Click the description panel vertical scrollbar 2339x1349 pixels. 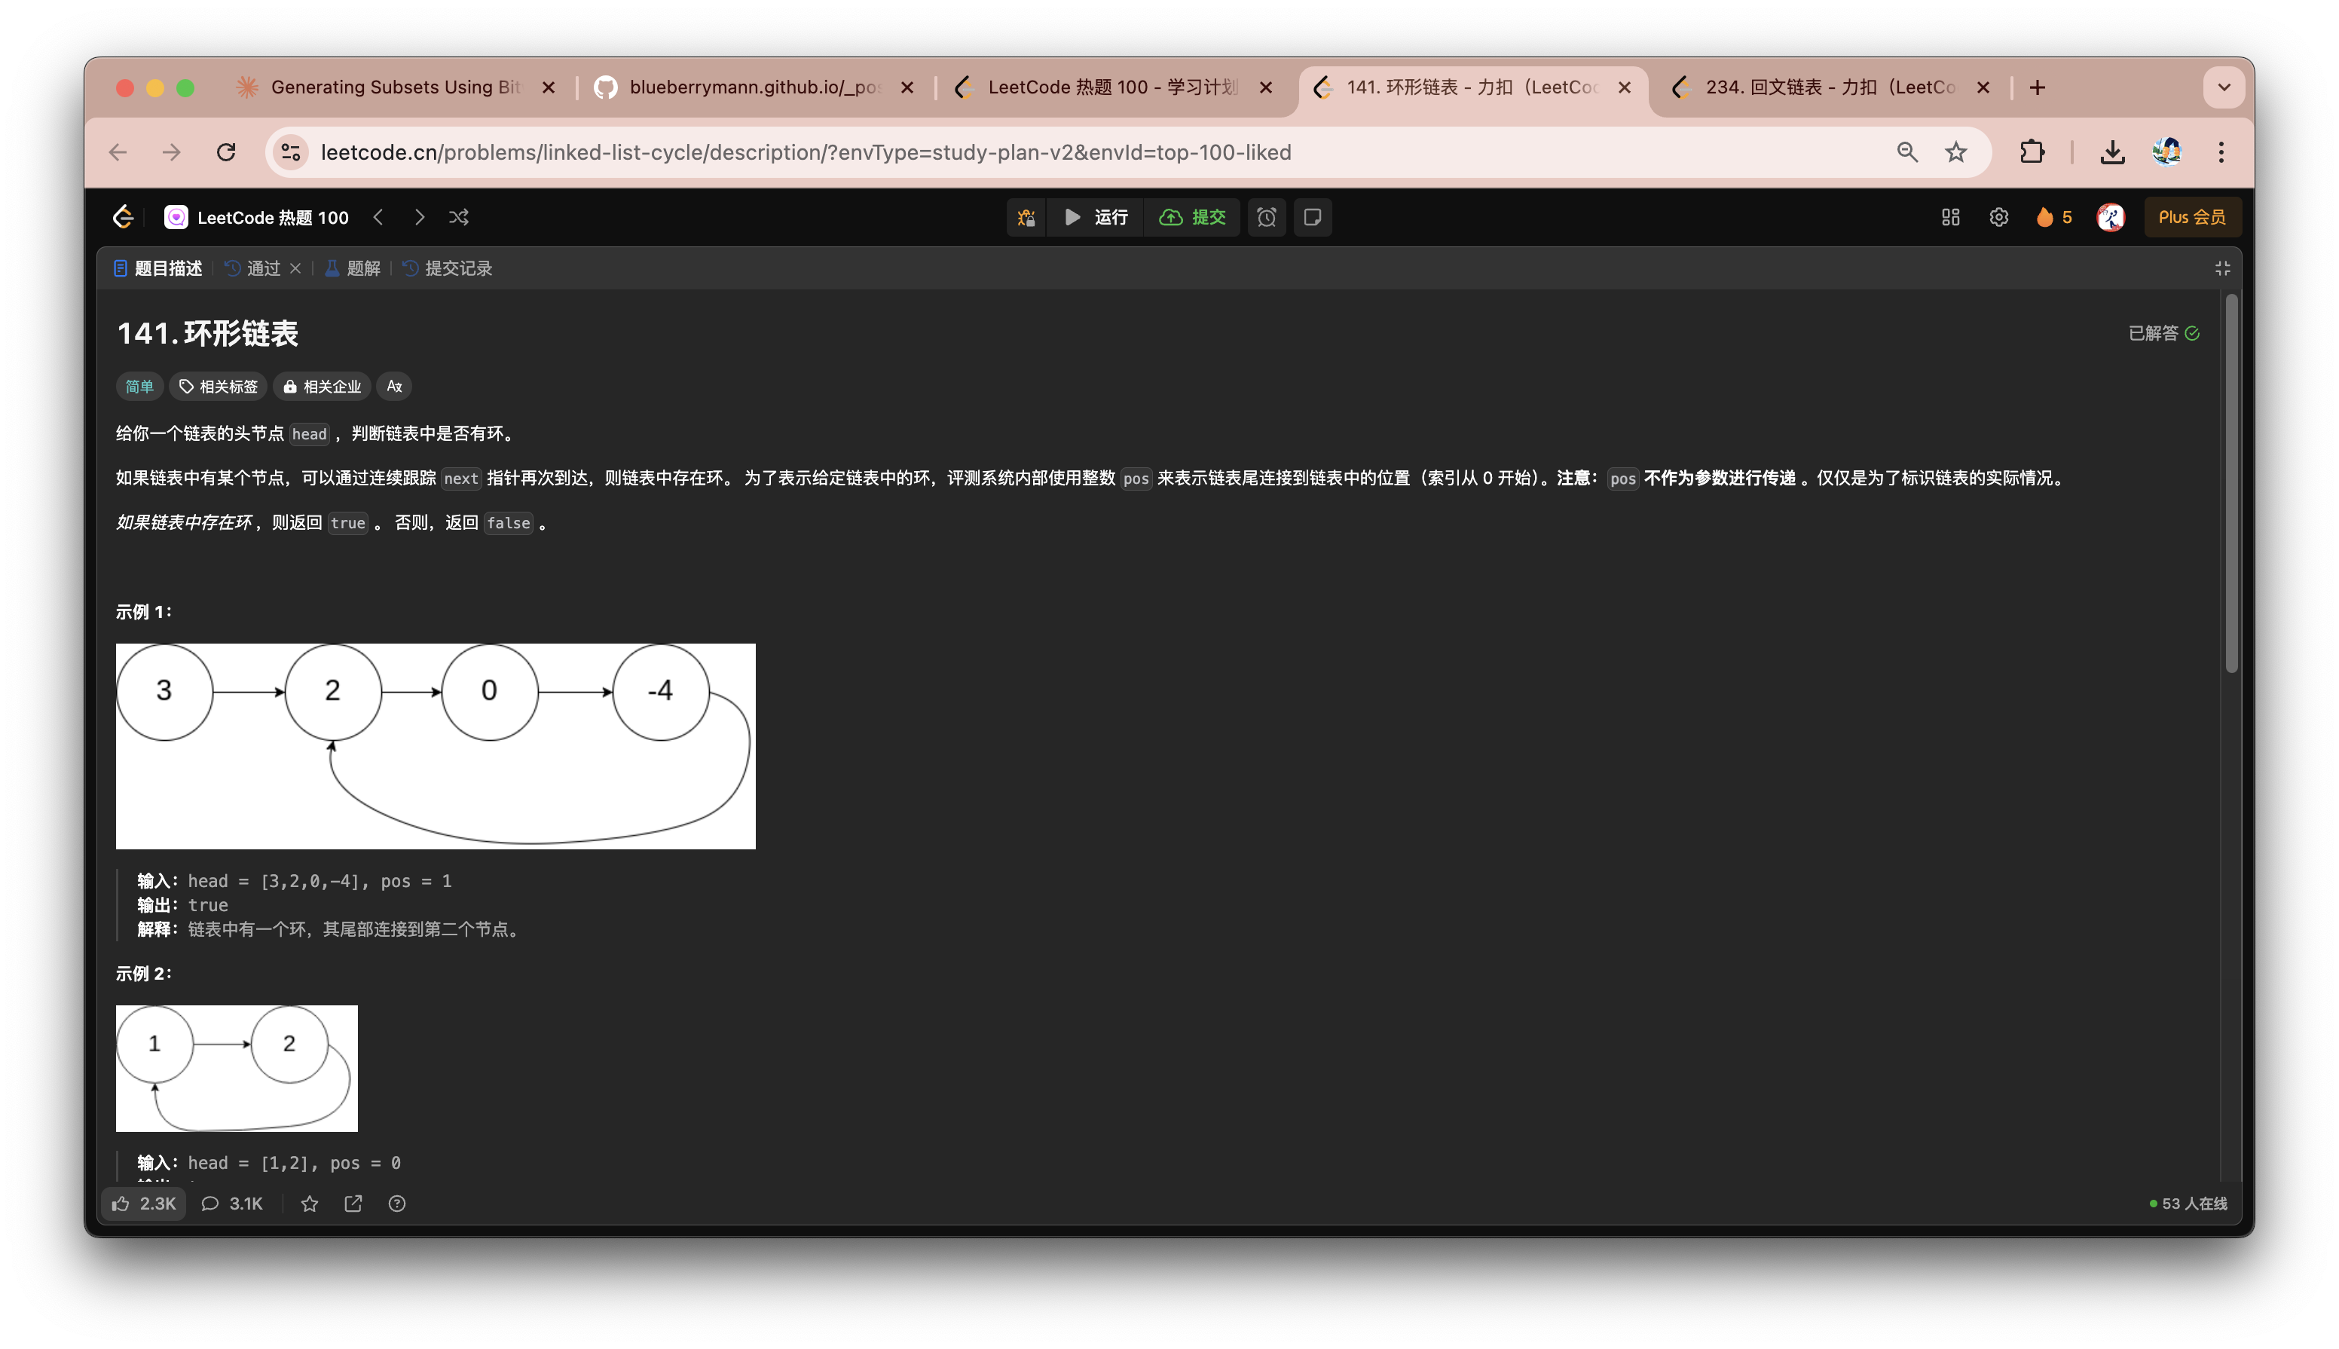(2231, 483)
